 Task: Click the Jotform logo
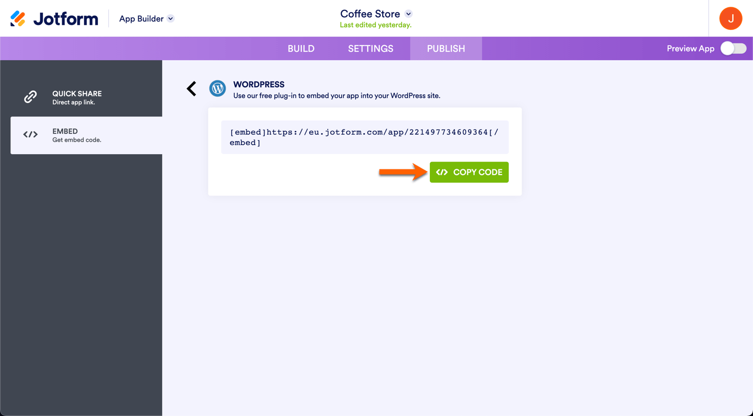tap(54, 18)
